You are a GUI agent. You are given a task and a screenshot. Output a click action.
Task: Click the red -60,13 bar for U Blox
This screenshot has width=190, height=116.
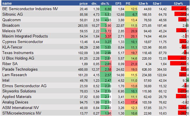[x=177, y=58]
